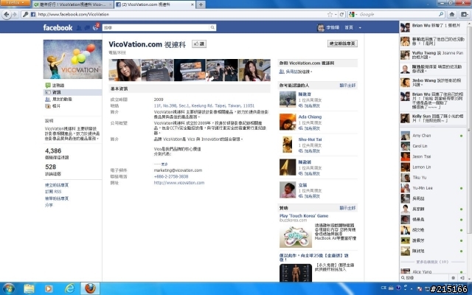The height and width of the screenshot is (295, 472).
Task: Select the Info item in left page menu
Action: pyautogui.click(x=72, y=92)
